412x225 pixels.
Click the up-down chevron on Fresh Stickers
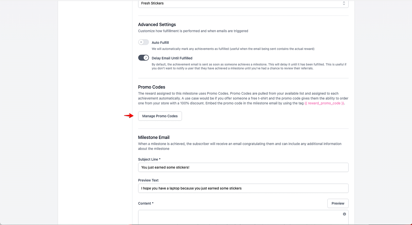(344, 3)
